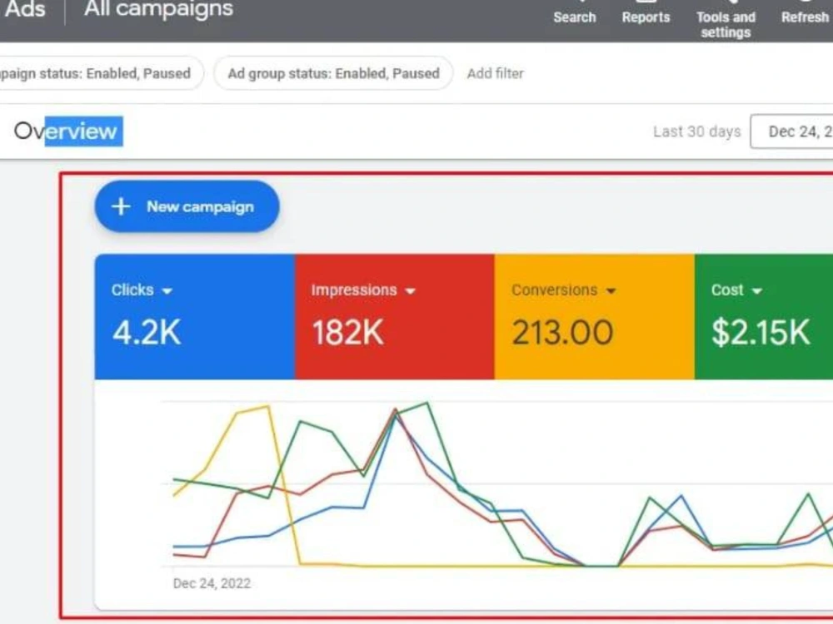This screenshot has height=624, width=833.
Task: Edit the Ad group status filter chip
Action: tap(333, 73)
